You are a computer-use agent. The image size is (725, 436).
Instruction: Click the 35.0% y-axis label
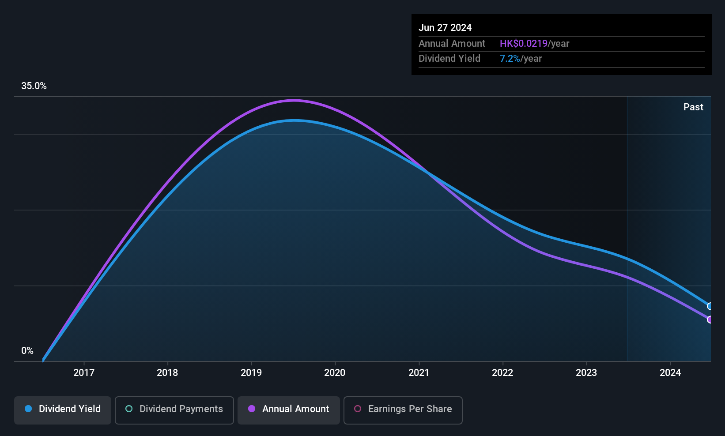click(34, 86)
